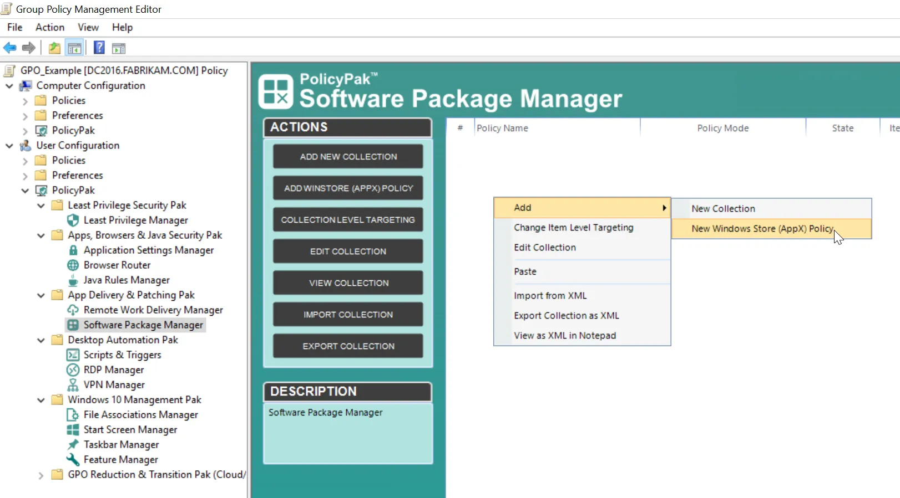Click COLLECTION LEVEL TARGETING button

348,220
